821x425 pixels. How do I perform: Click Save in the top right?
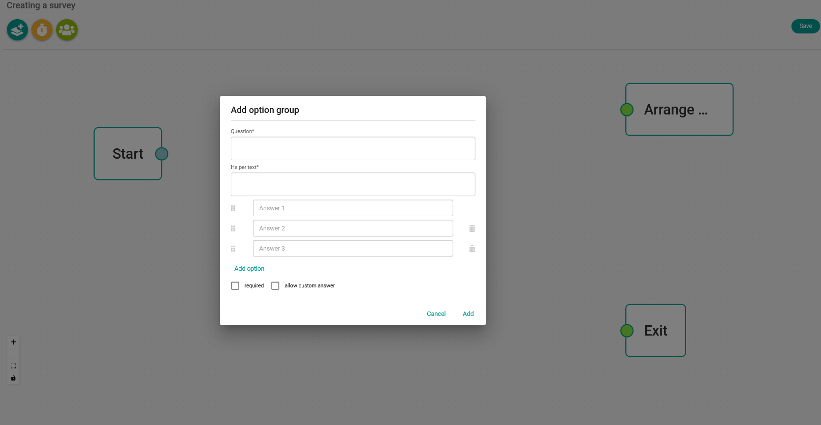point(805,26)
